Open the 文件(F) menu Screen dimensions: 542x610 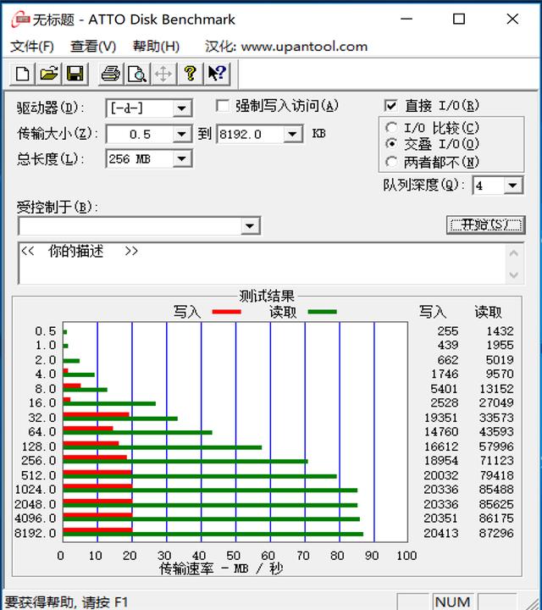[x=32, y=47]
